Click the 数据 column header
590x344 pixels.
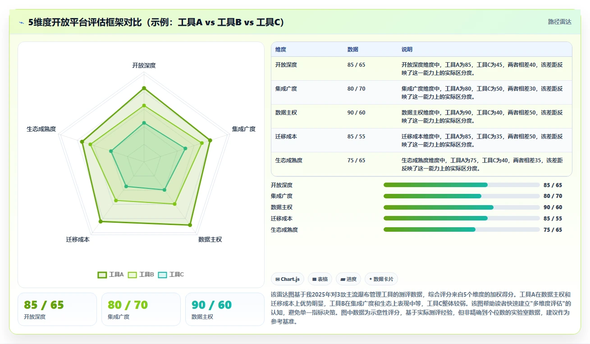tap(353, 50)
